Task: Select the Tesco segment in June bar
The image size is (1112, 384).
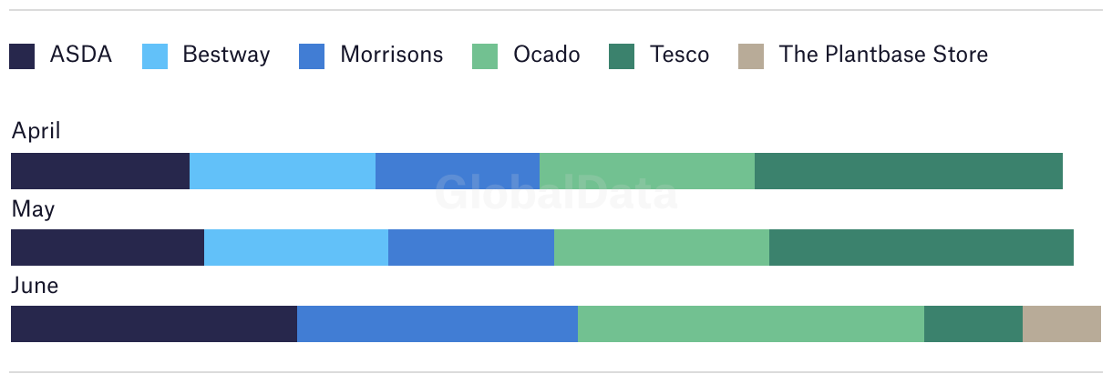Action: click(973, 324)
